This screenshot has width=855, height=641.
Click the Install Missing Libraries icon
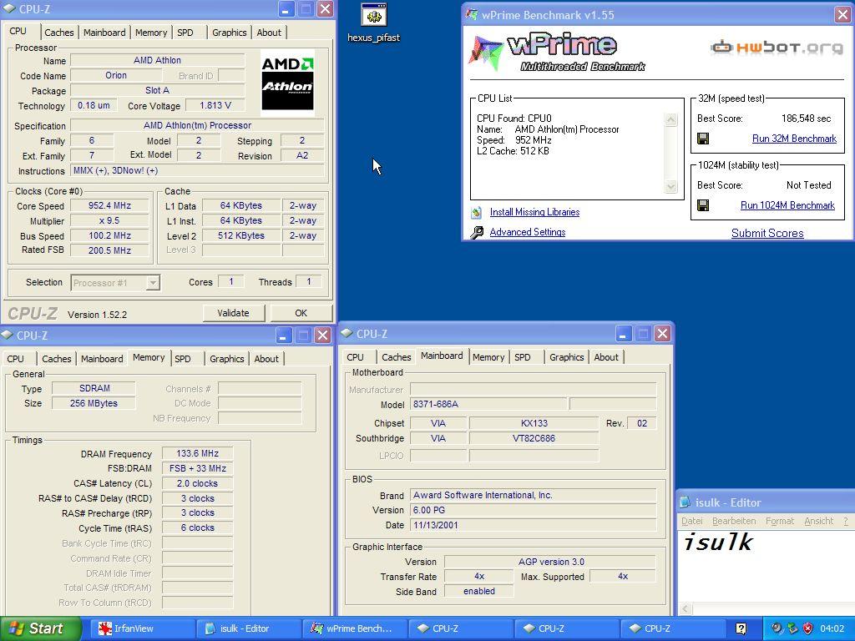pos(477,212)
